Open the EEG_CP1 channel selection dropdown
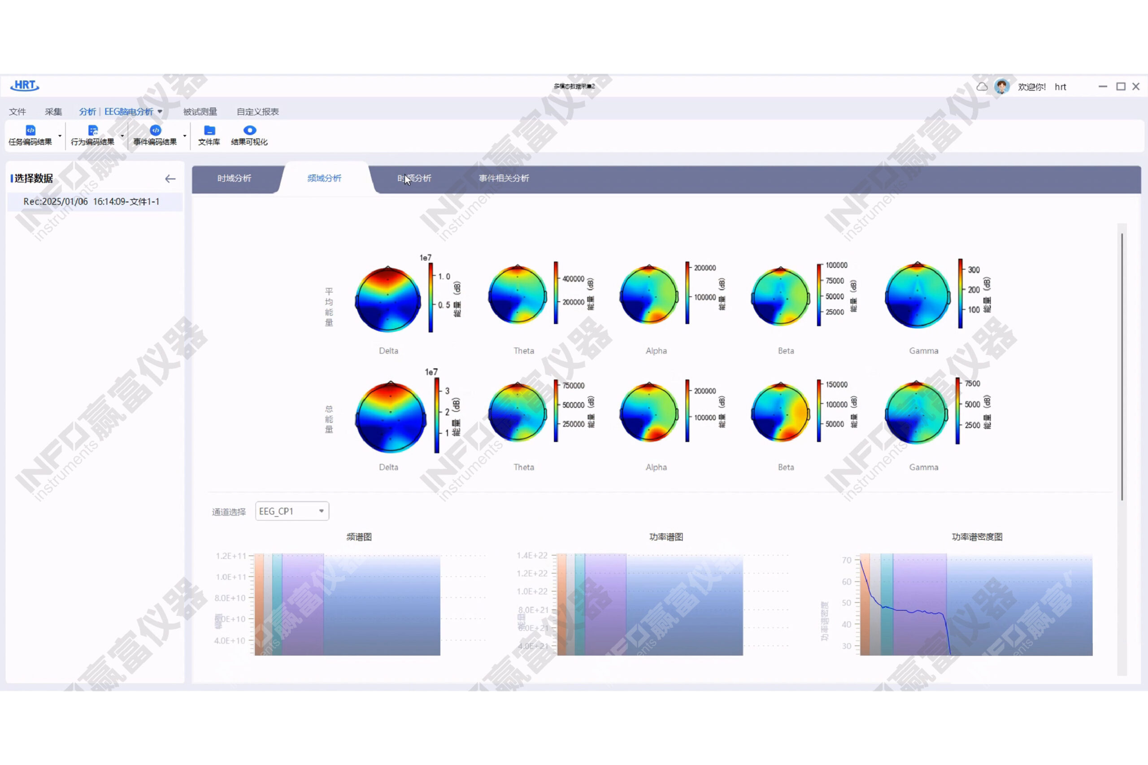Screen dimensions: 1148x765 pyautogui.click(x=292, y=511)
